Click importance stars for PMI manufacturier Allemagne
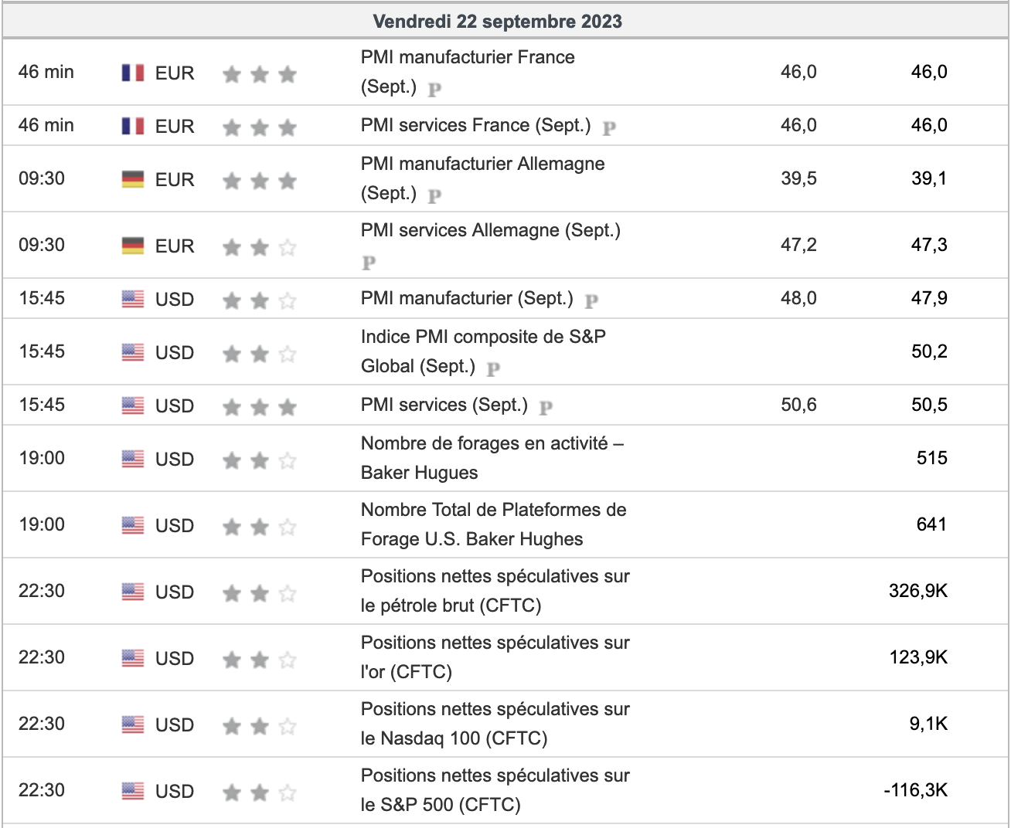This screenshot has width=1011, height=828. [x=259, y=181]
